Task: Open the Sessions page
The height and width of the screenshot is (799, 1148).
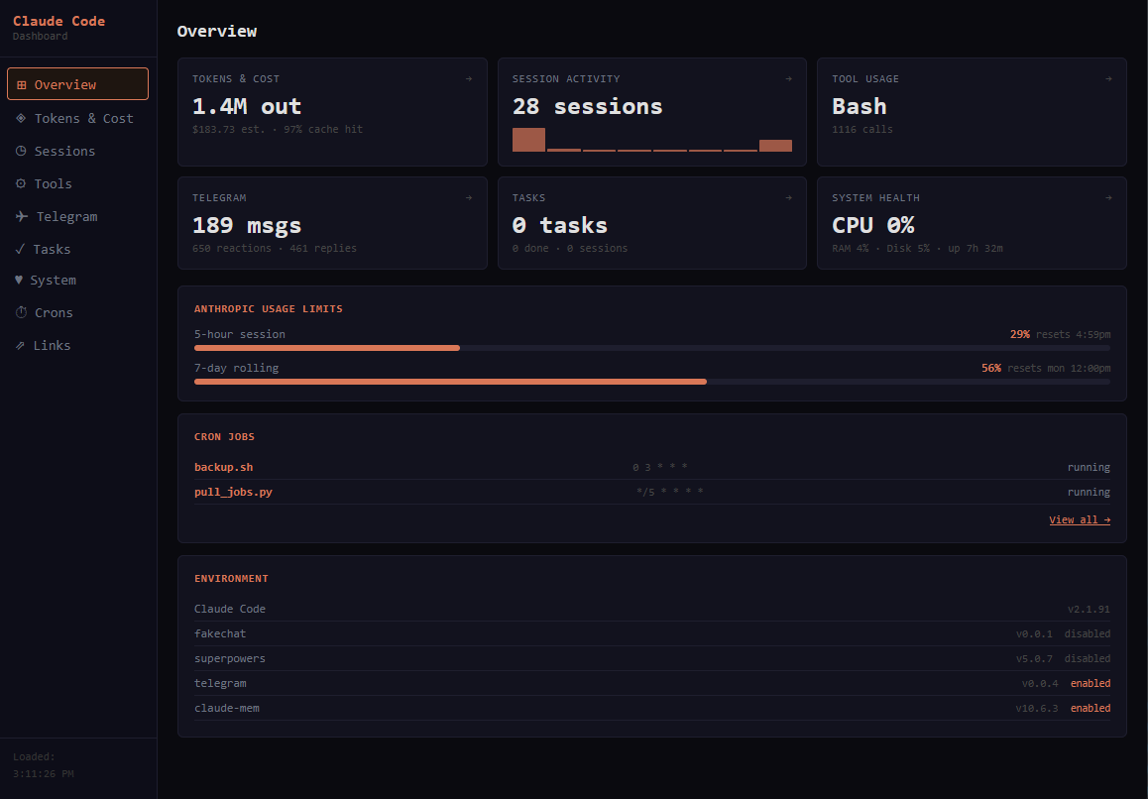Action: click(77, 151)
